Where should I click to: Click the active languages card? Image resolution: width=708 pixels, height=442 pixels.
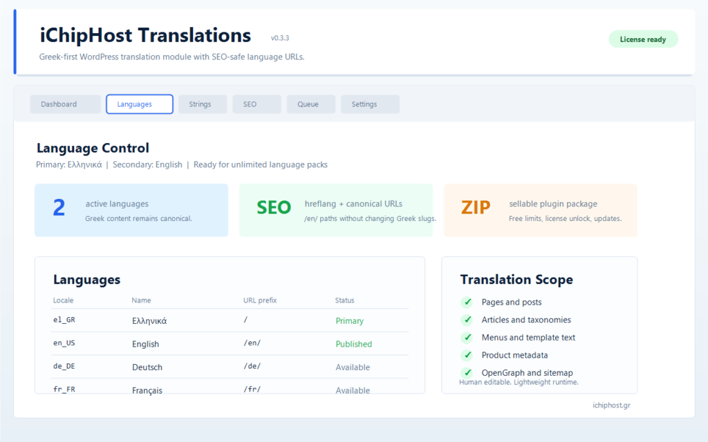(131, 210)
